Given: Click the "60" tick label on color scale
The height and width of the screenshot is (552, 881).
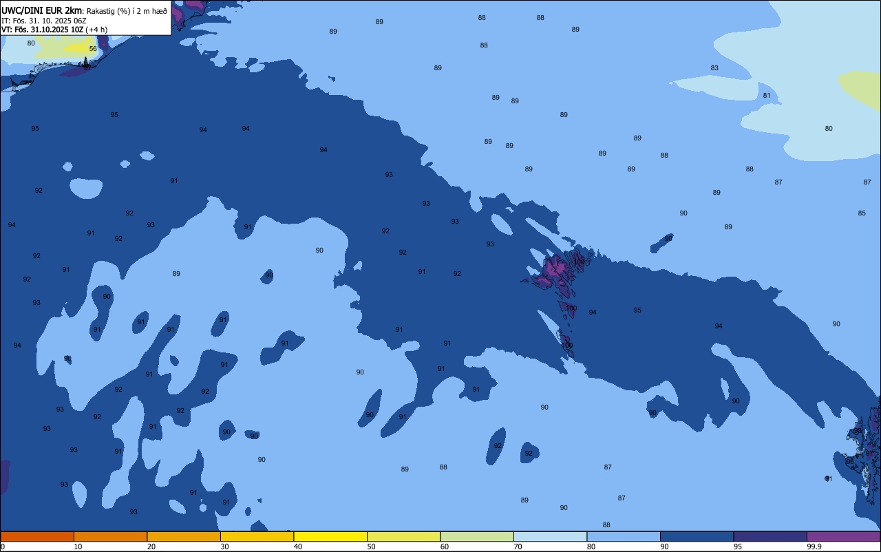Looking at the screenshot, I should (445, 546).
